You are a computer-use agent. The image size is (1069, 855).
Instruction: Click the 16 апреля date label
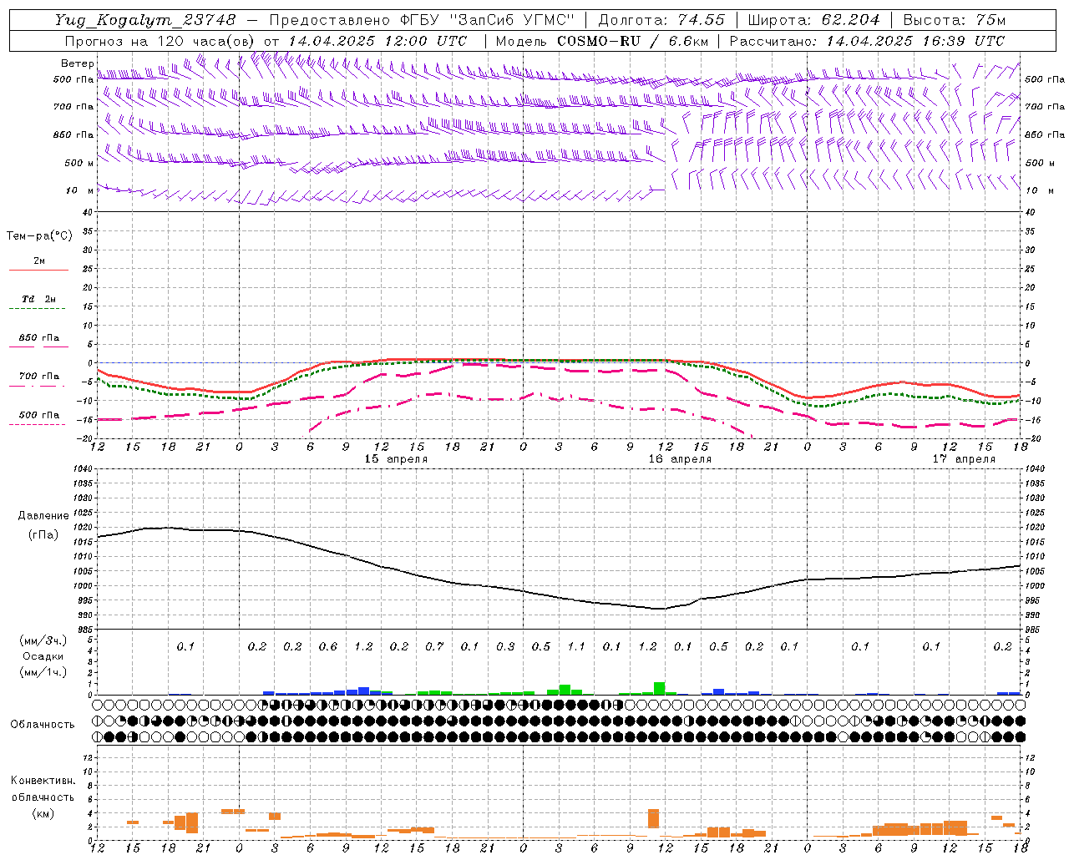click(680, 459)
